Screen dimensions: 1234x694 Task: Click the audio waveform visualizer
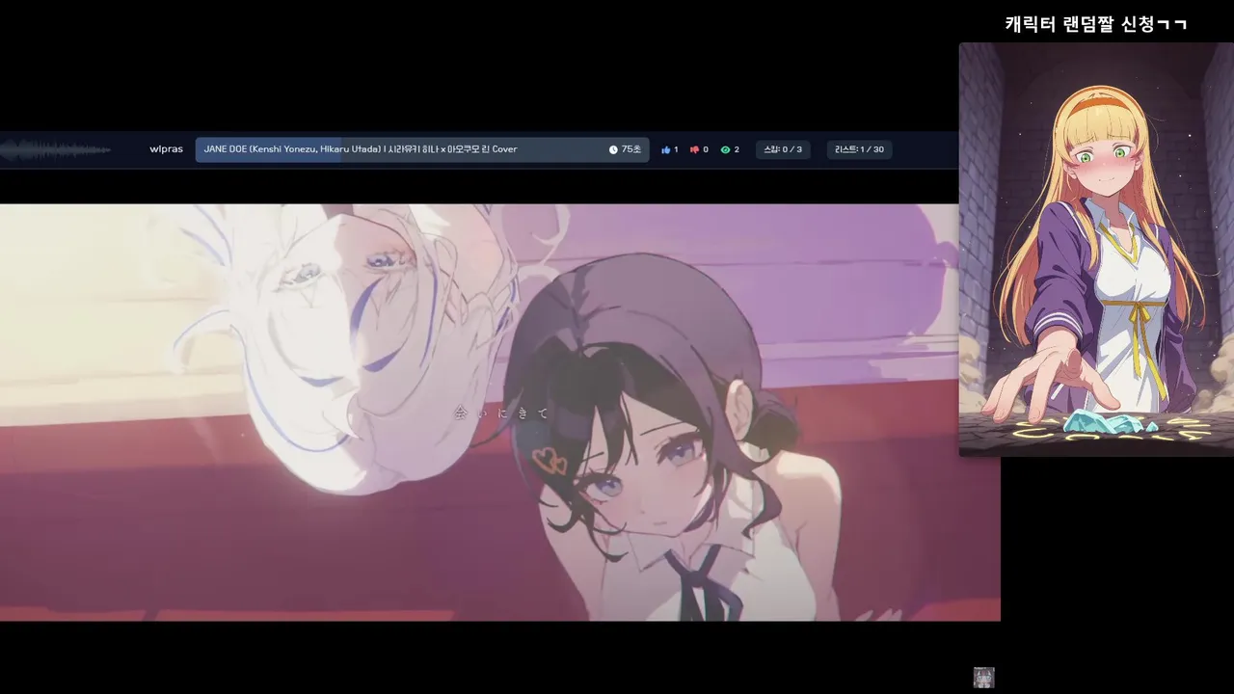pos(55,149)
